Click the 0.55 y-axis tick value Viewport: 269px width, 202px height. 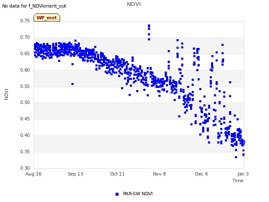[x=25, y=86]
